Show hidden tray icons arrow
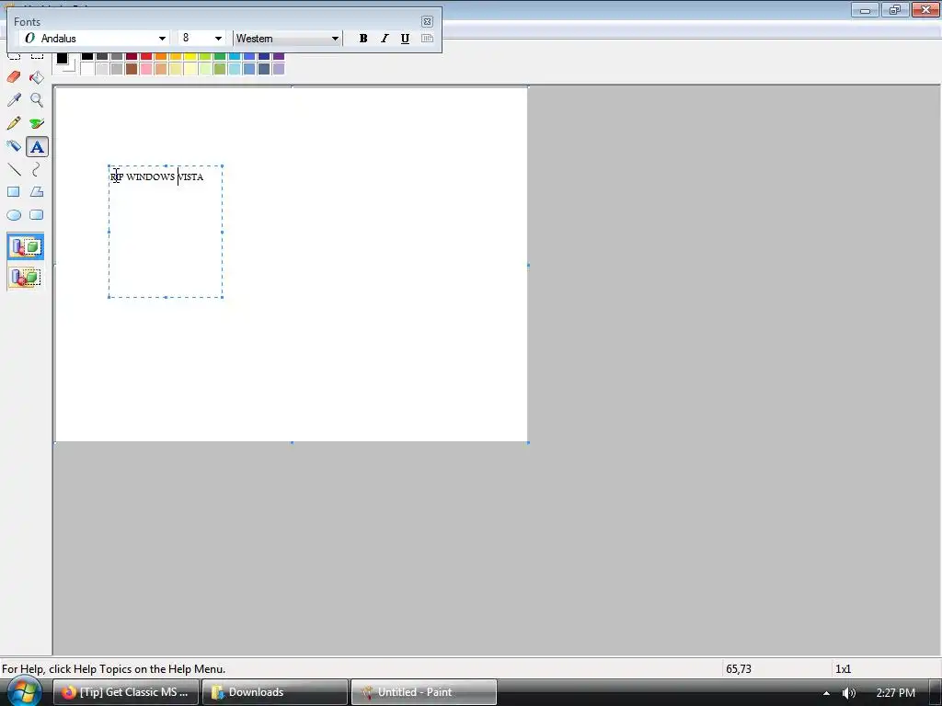942x706 pixels. click(827, 693)
